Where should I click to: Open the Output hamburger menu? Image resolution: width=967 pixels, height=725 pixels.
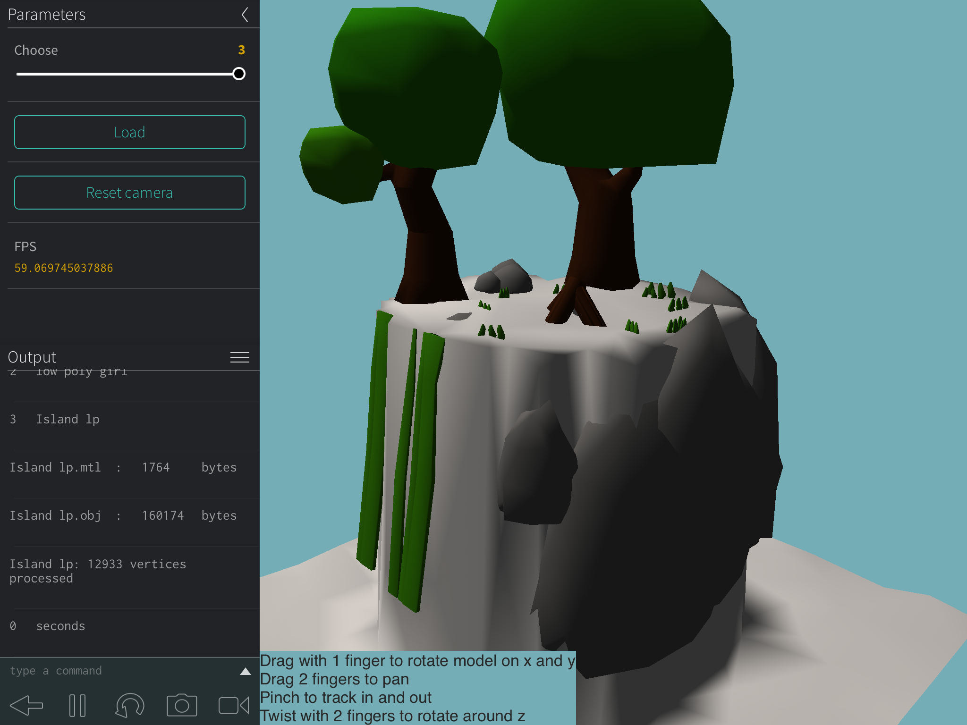click(239, 357)
